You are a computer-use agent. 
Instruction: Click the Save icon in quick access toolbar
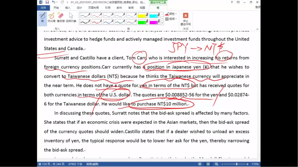tap(47, 2)
